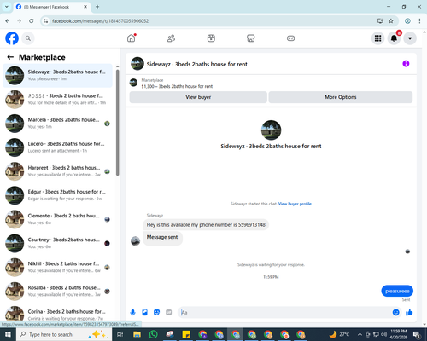Open the Marcela conversation
427x341 pixels.
click(57, 124)
